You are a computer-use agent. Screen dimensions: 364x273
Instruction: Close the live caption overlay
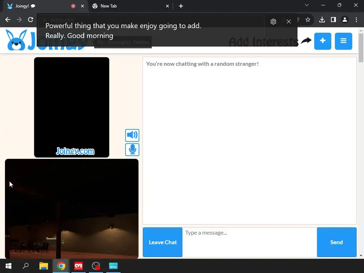pos(289,22)
